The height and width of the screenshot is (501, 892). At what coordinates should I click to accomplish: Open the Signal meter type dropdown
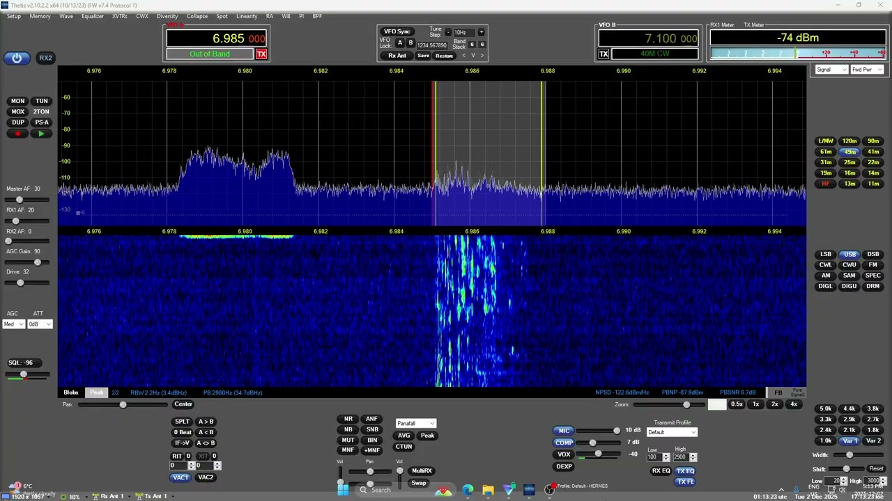831,70
